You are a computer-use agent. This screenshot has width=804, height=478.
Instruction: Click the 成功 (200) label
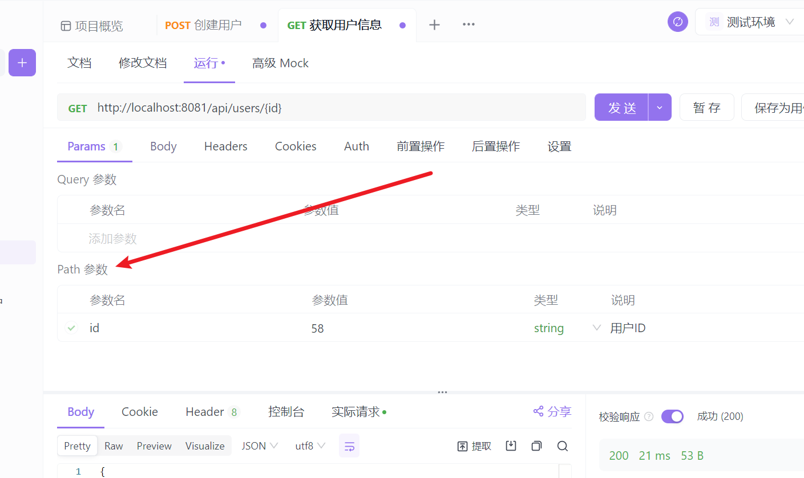(x=720, y=416)
